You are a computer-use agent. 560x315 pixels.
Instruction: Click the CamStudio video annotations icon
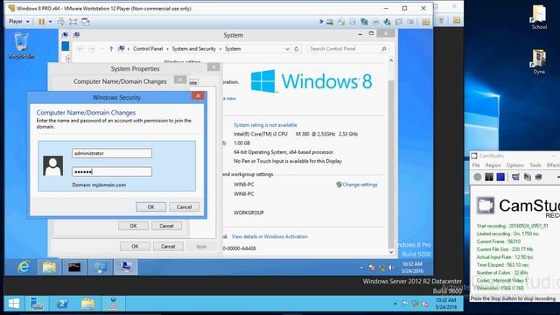[527, 177]
